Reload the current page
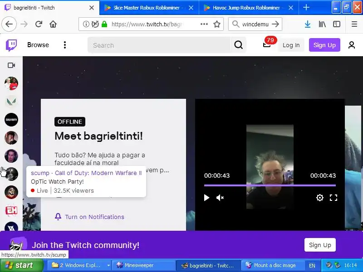Screen dimensions: 363x272 (39, 24)
